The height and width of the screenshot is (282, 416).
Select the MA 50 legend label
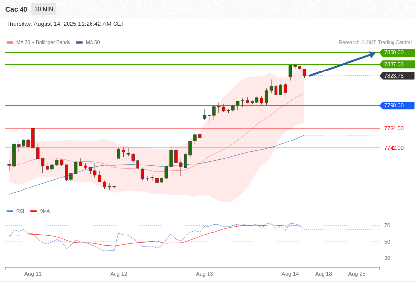[93, 43]
